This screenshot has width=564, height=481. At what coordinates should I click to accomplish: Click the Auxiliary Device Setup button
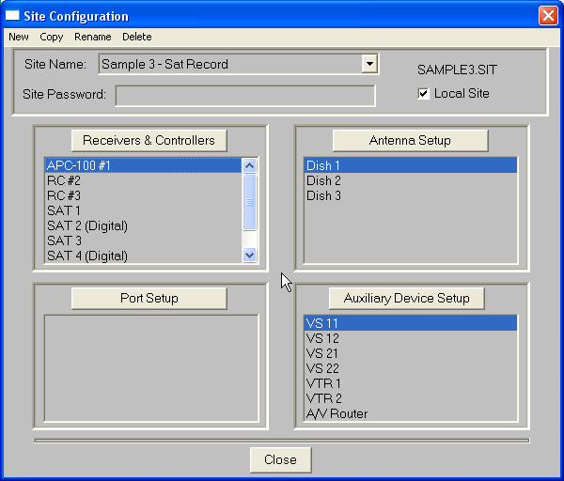point(406,298)
